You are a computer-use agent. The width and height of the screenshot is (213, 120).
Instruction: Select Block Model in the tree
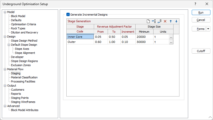click(18, 16)
